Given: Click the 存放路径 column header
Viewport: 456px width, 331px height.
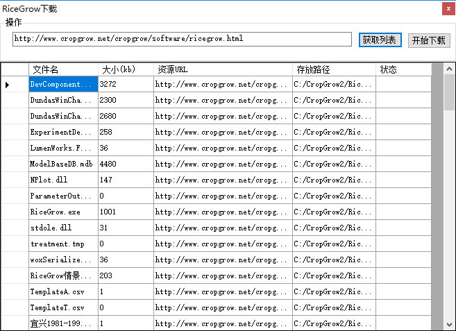Looking at the screenshot, I should pyautogui.click(x=334, y=69).
